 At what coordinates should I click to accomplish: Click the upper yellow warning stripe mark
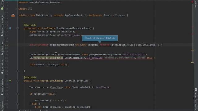pos(192,50)
